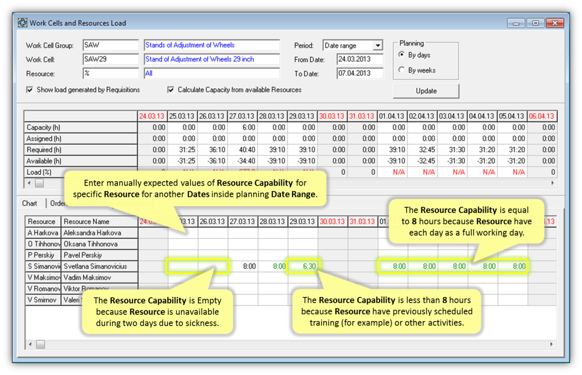Select the Available (h) row header
This screenshot has width=582, height=375.
pyautogui.click(x=81, y=161)
